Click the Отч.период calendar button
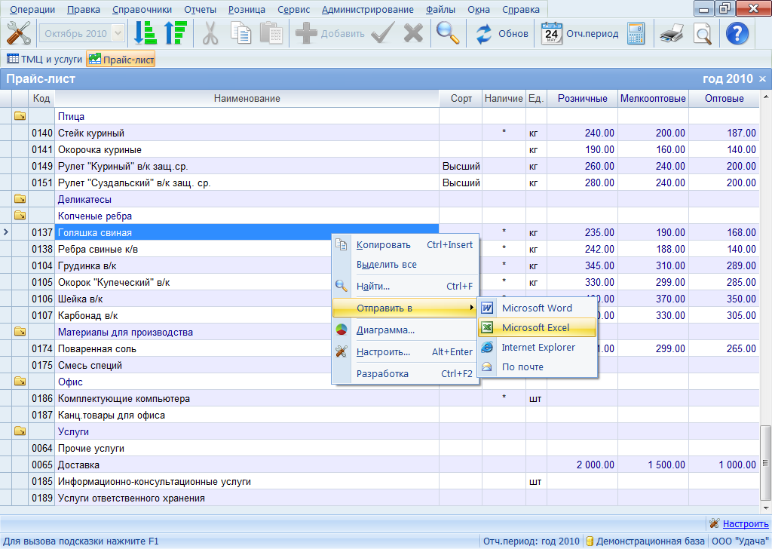Viewport: 772px width, 549px height. click(580, 33)
